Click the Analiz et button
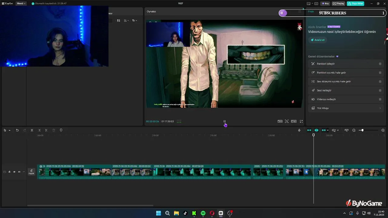The image size is (388, 218). 317,40
